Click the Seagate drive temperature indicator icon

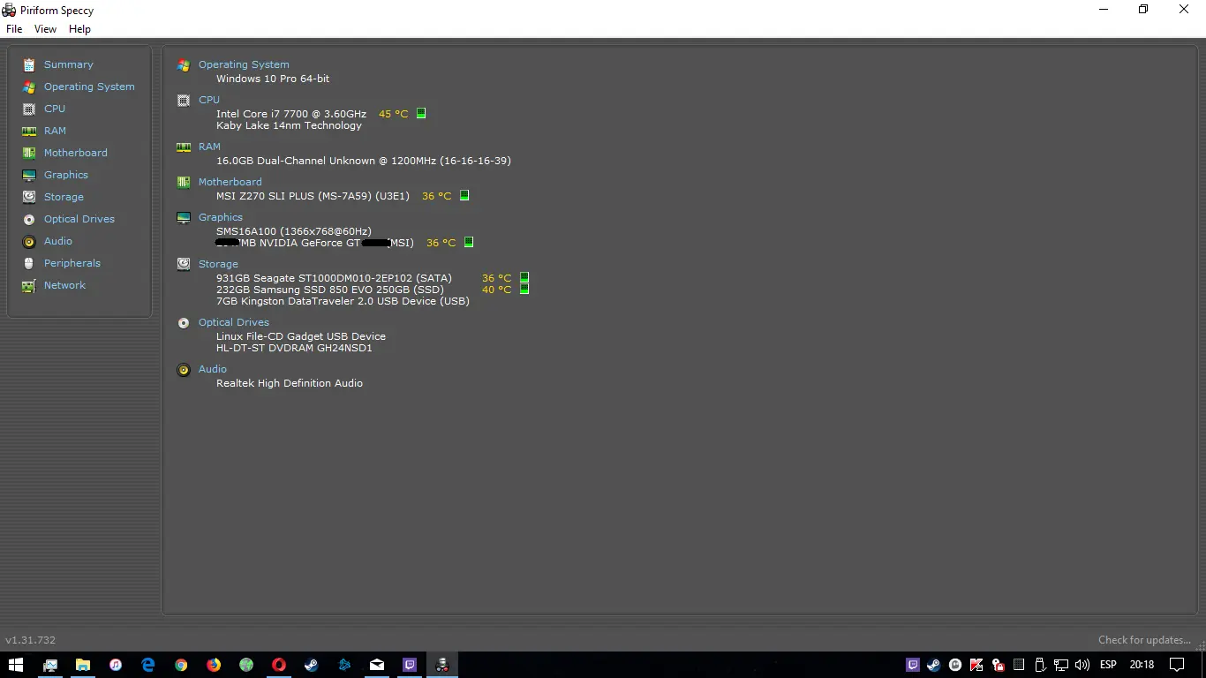point(524,277)
